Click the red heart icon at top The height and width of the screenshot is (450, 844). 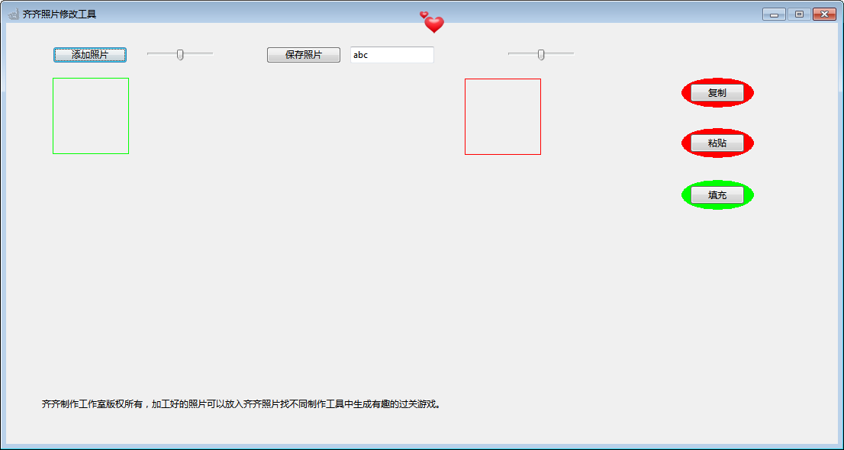tap(432, 23)
